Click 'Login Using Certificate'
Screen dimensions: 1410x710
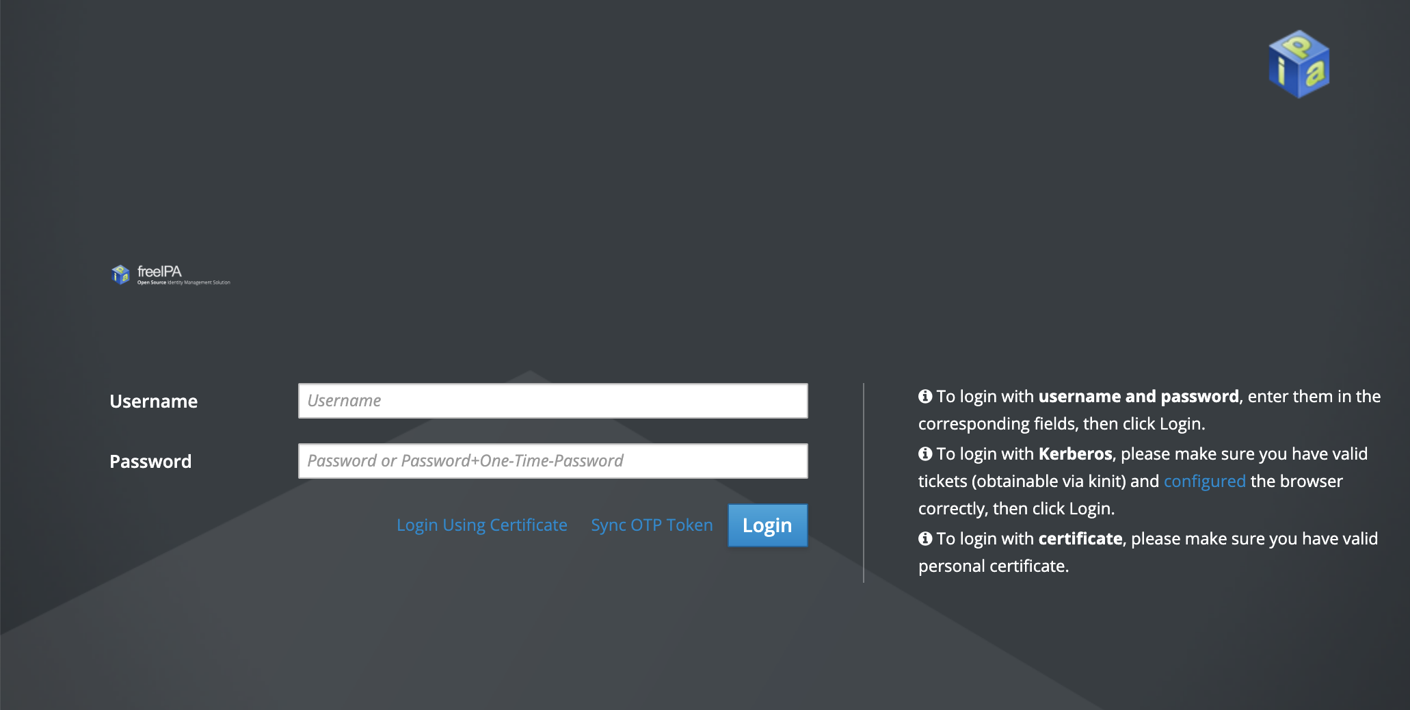point(481,525)
